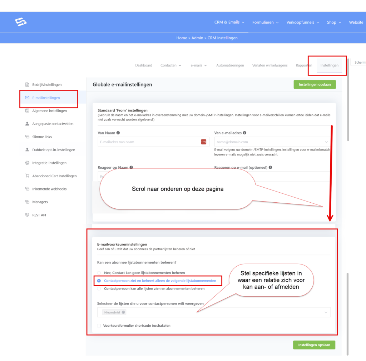Click the Bedrijfsinstellingen document icon
The image size is (366, 361).
[x=27, y=85]
